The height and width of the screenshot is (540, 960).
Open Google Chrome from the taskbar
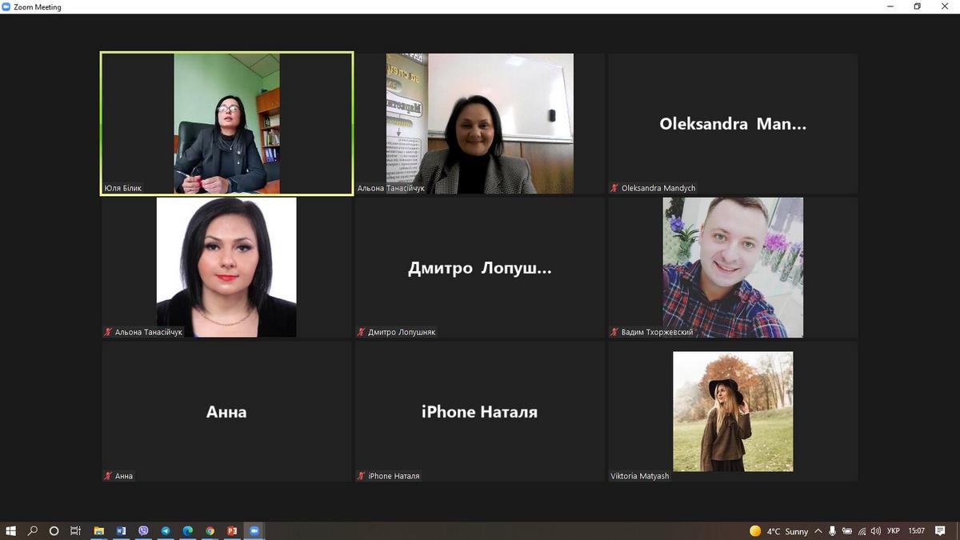coord(210,530)
